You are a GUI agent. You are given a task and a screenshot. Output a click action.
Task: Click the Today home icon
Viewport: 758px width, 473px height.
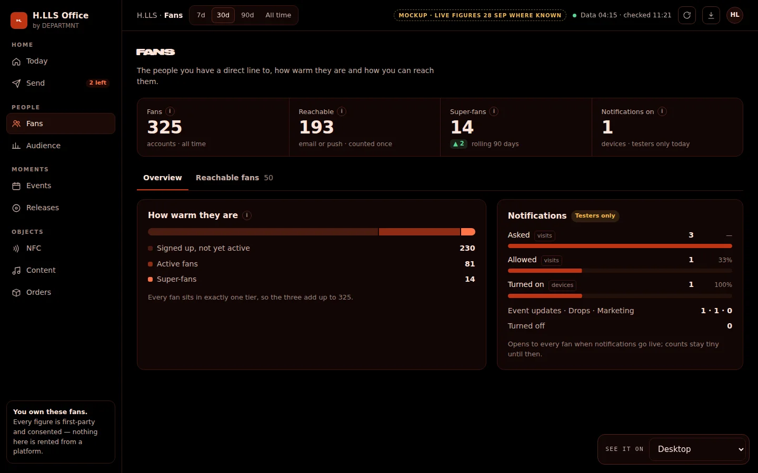click(16, 61)
